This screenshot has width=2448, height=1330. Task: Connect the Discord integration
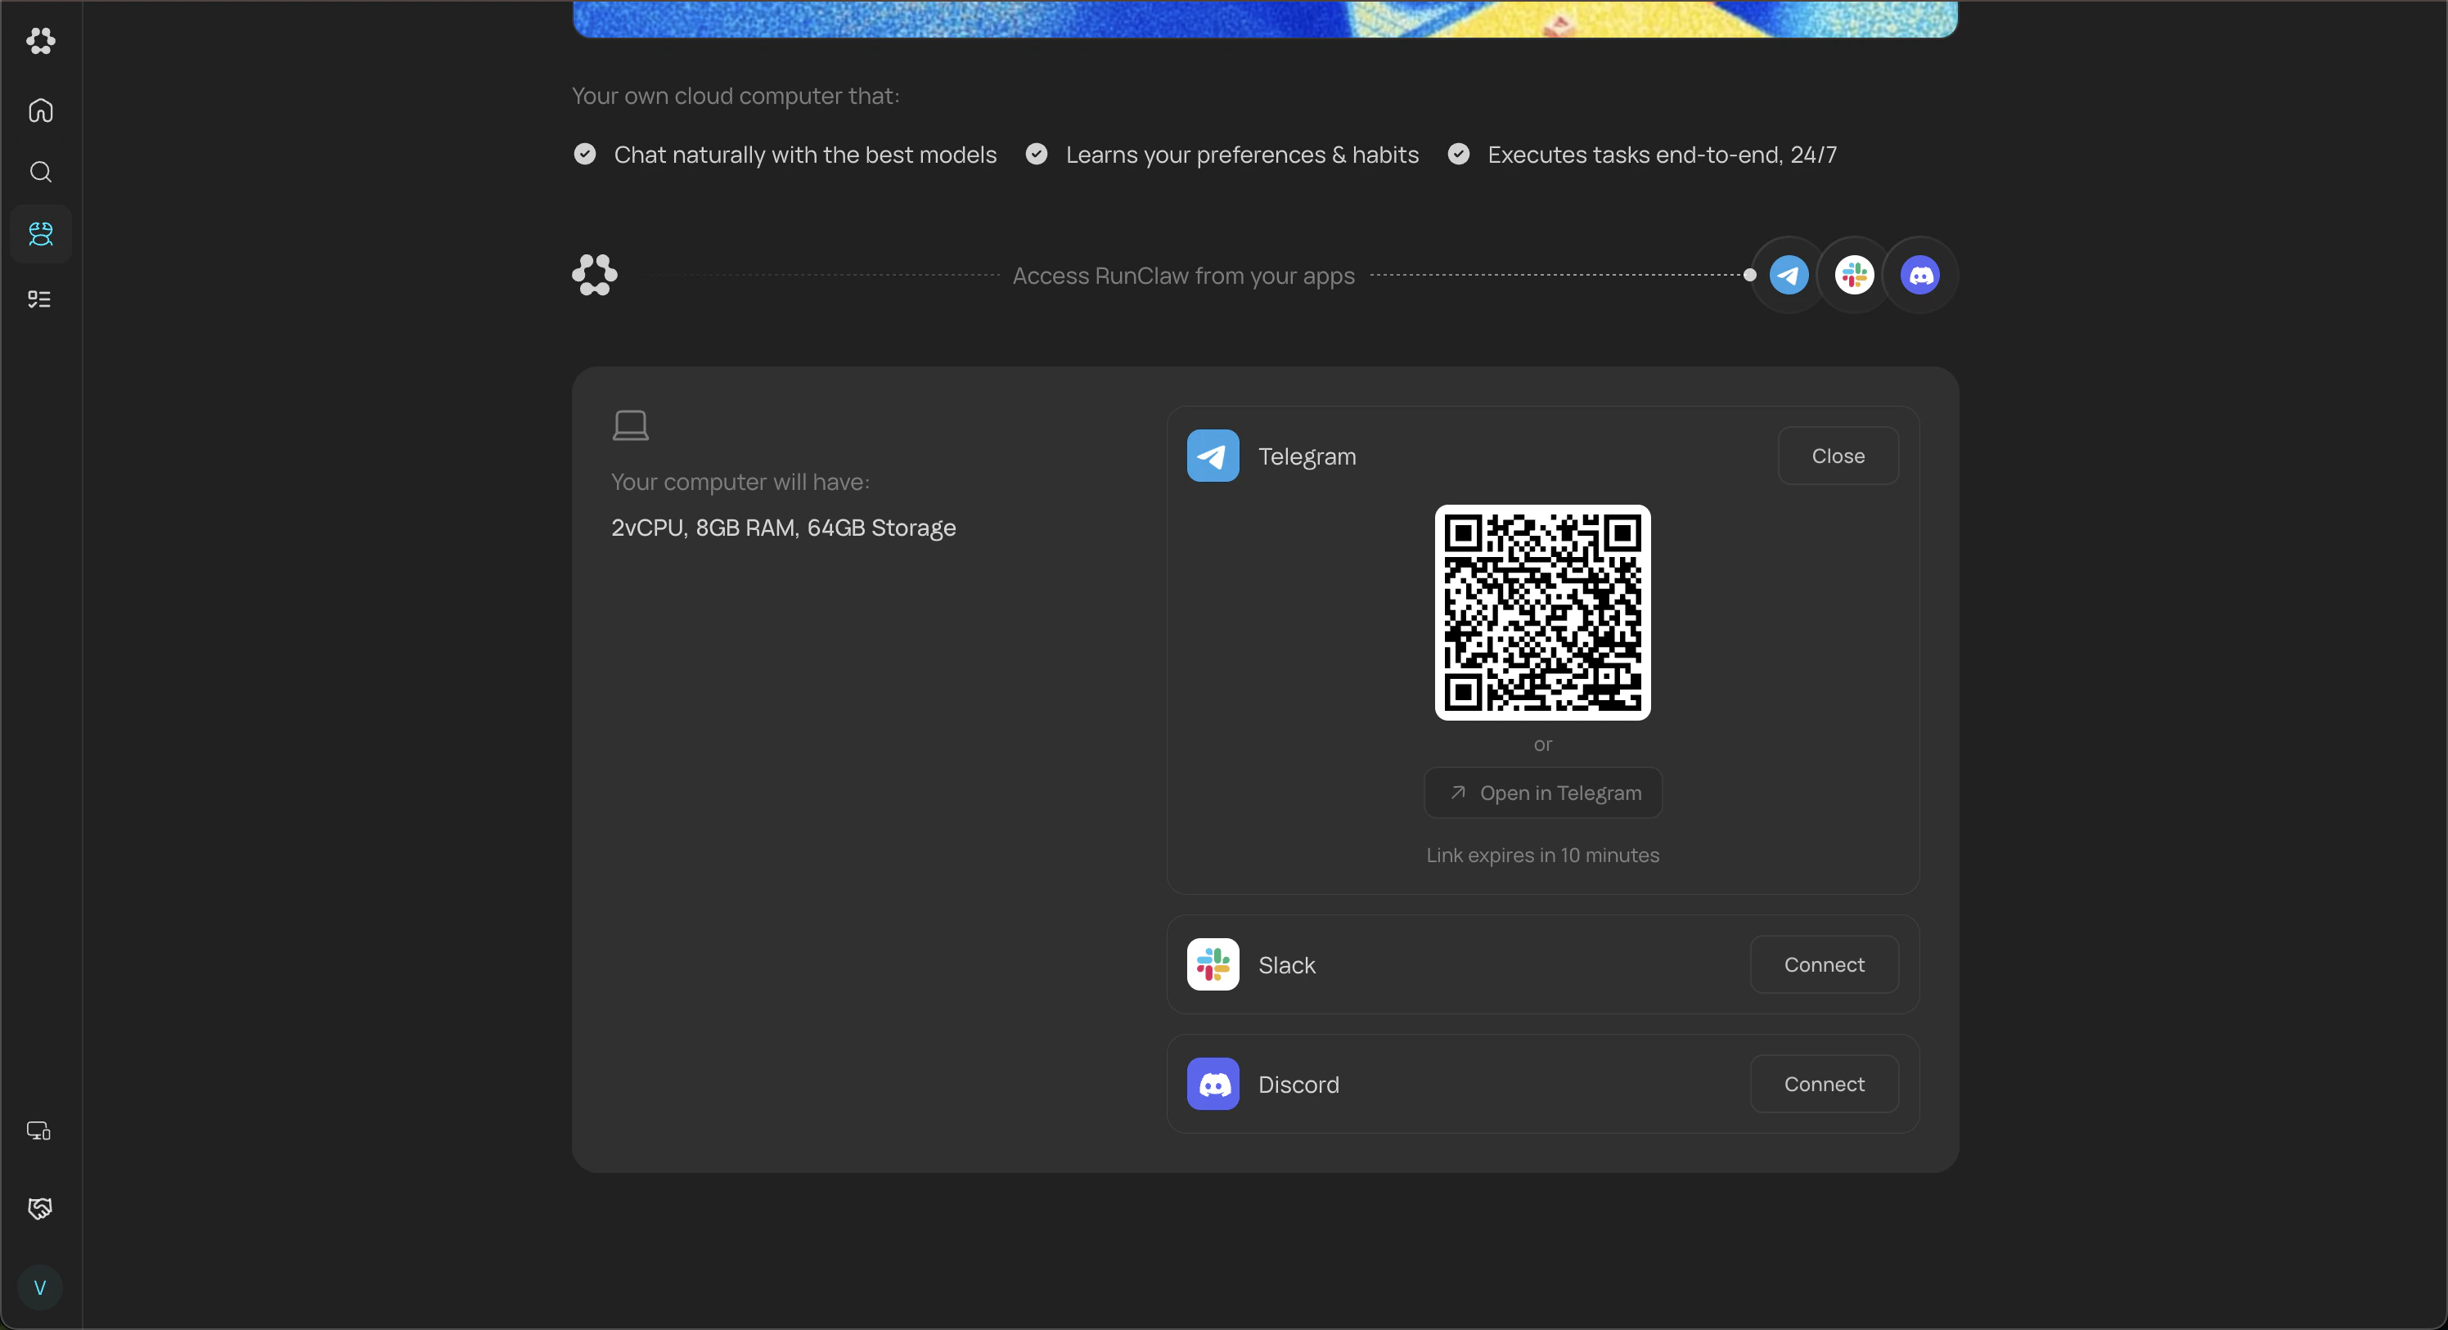click(1824, 1084)
